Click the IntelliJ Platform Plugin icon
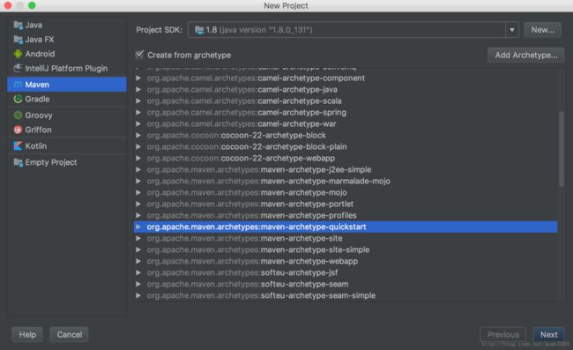Screen dimensions: 573x350 [18, 68]
